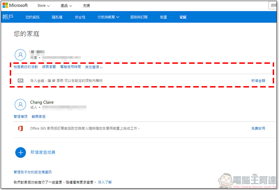Image resolution: width=279 pixels, height=190 pixels.
Task: Select the 您的家庭 heading text
Action: coord(27,33)
